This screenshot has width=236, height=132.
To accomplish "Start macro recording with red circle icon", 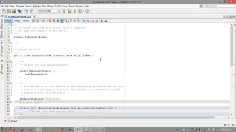I will pos(93,21).
